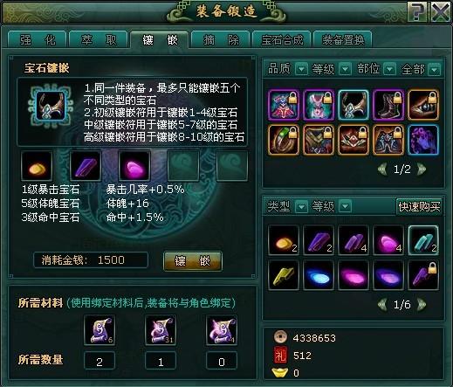Go to next equipment page arrow
Image resolution: width=453 pixels, height=387 pixels.
click(x=422, y=169)
